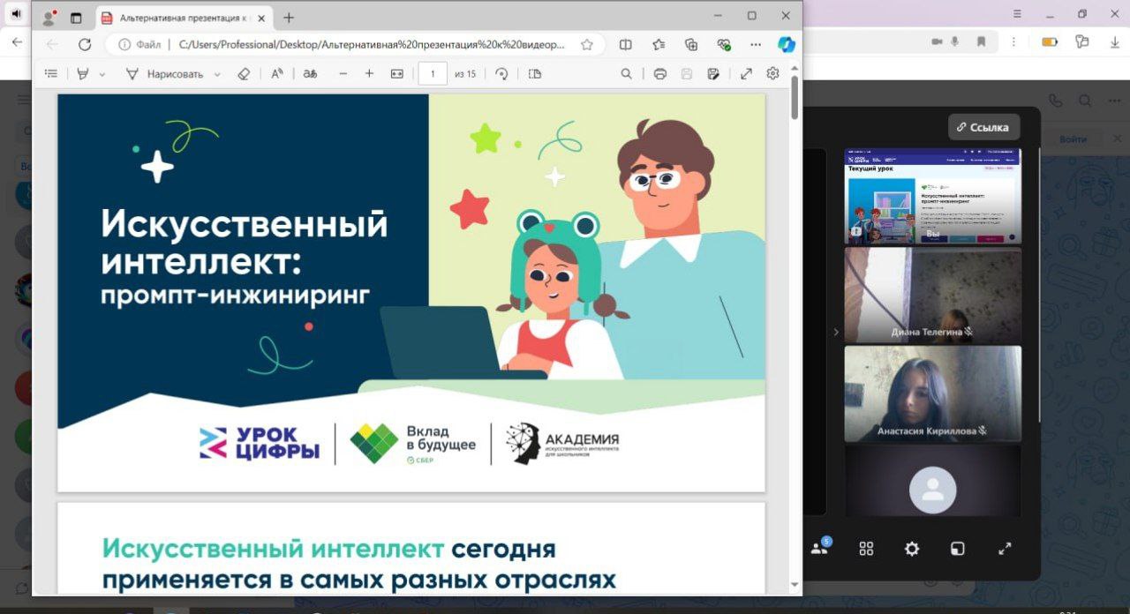Image resolution: width=1130 pixels, height=614 pixels.
Task: Select Анастасия Кириллова's video tile
Action: click(x=933, y=394)
